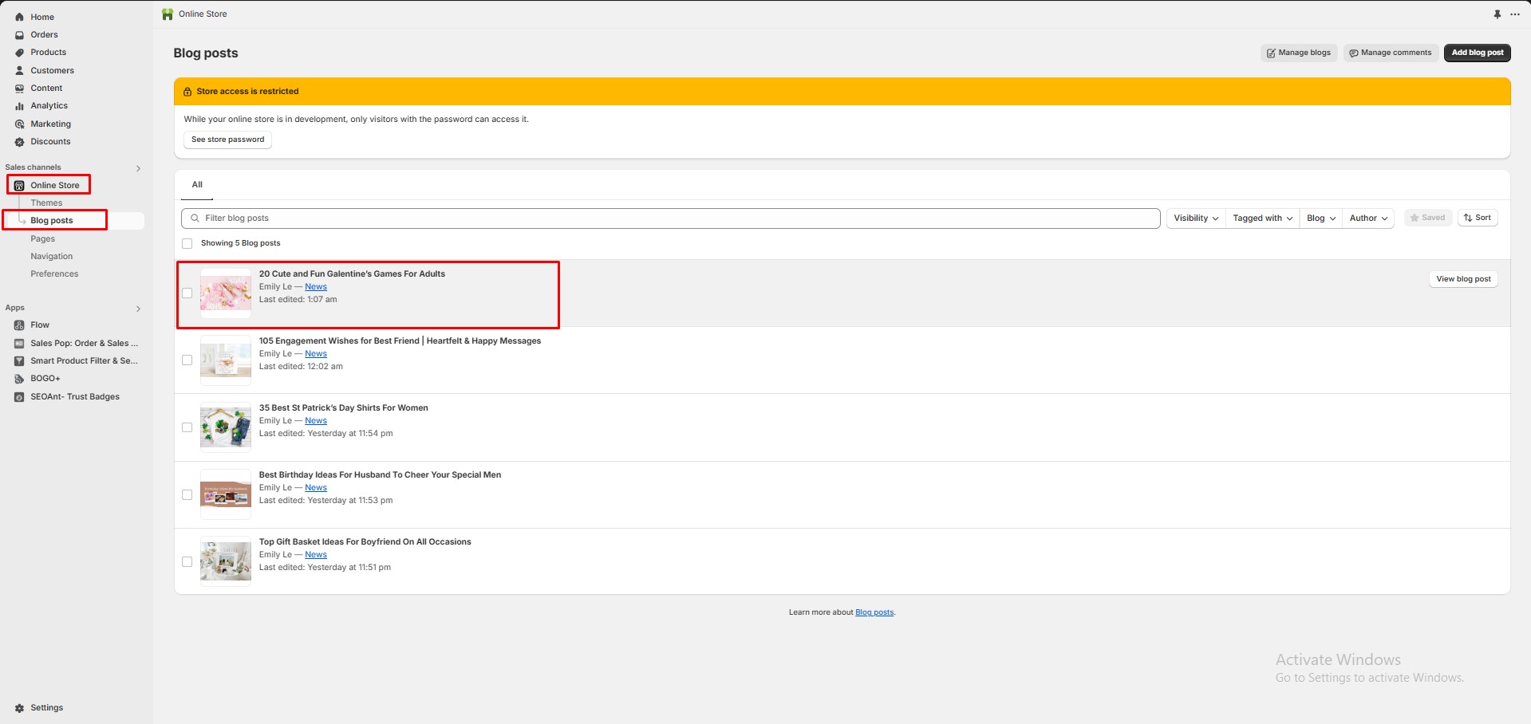Expand the Sales channels section arrow
The height and width of the screenshot is (724, 1531).
coord(138,168)
